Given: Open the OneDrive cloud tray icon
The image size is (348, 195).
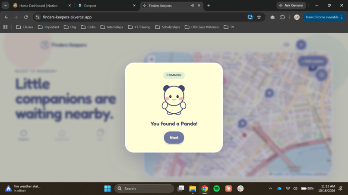Looking at the screenshot, I should tap(279, 189).
